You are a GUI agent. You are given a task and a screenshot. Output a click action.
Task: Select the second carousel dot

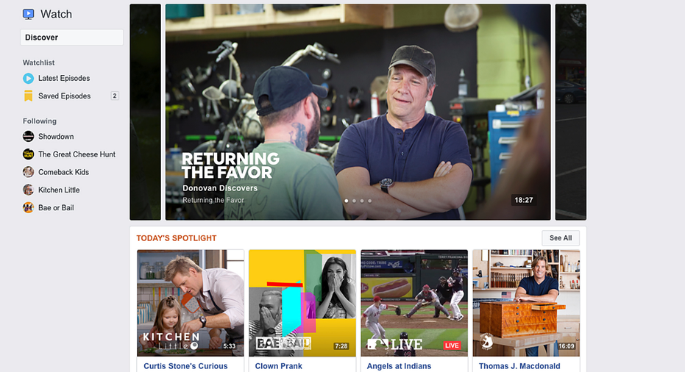[x=355, y=201]
